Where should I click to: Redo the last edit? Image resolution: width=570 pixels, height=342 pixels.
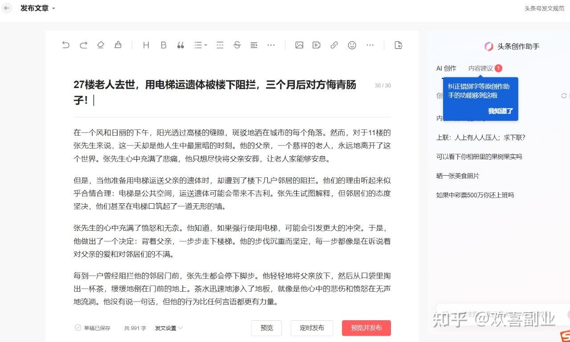83,45
